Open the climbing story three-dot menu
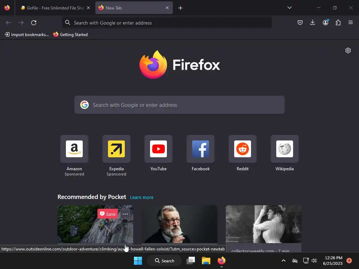 (x=125, y=214)
